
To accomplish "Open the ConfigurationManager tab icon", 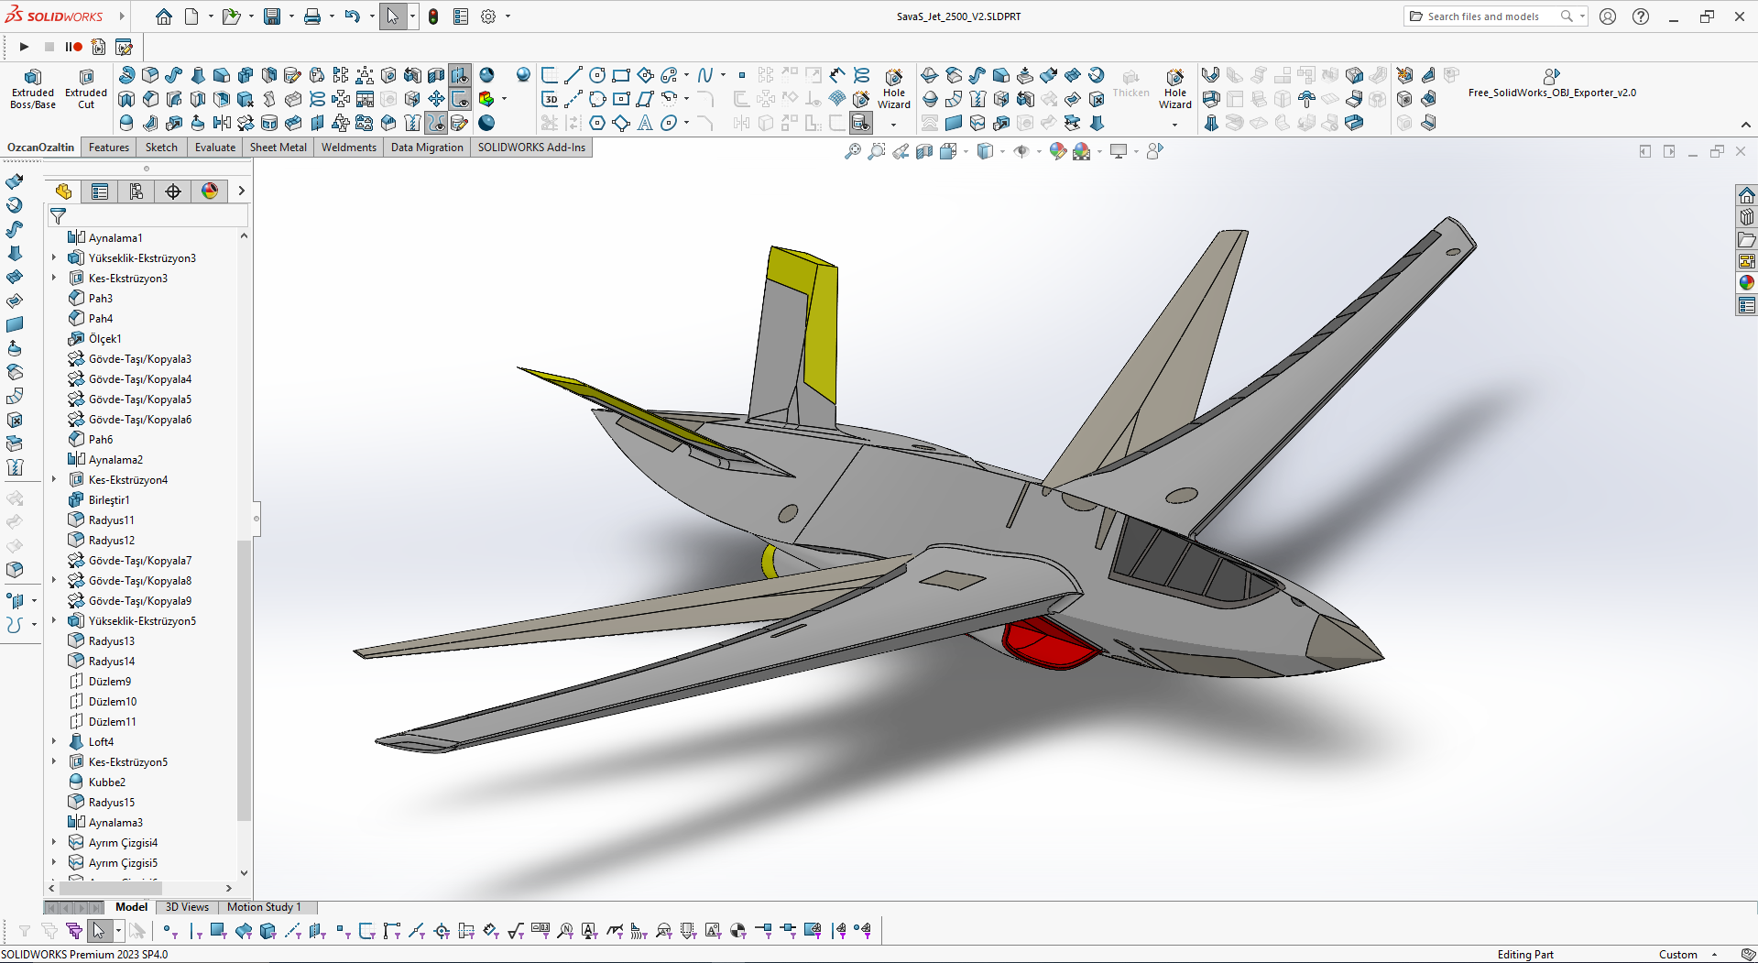I will click(x=136, y=191).
